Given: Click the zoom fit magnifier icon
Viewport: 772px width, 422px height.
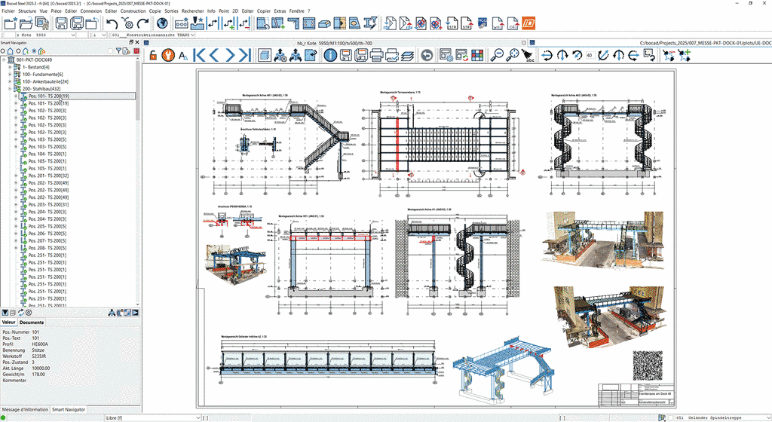Looking at the screenshot, I should (513, 55).
